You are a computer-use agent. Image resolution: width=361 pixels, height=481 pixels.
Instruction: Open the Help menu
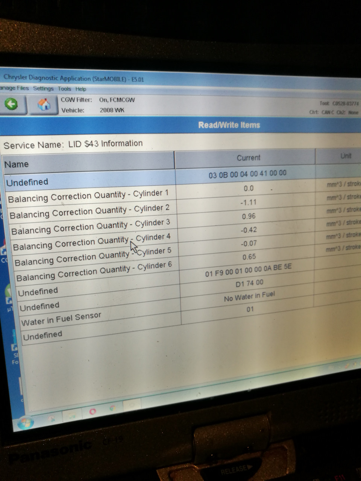pyautogui.click(x=80, y=89)
